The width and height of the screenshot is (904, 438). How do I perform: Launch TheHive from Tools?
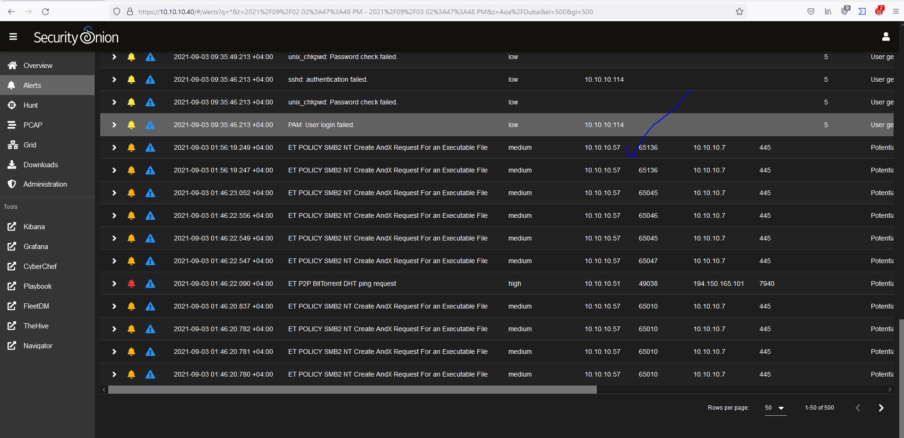(x=47, y=326)
